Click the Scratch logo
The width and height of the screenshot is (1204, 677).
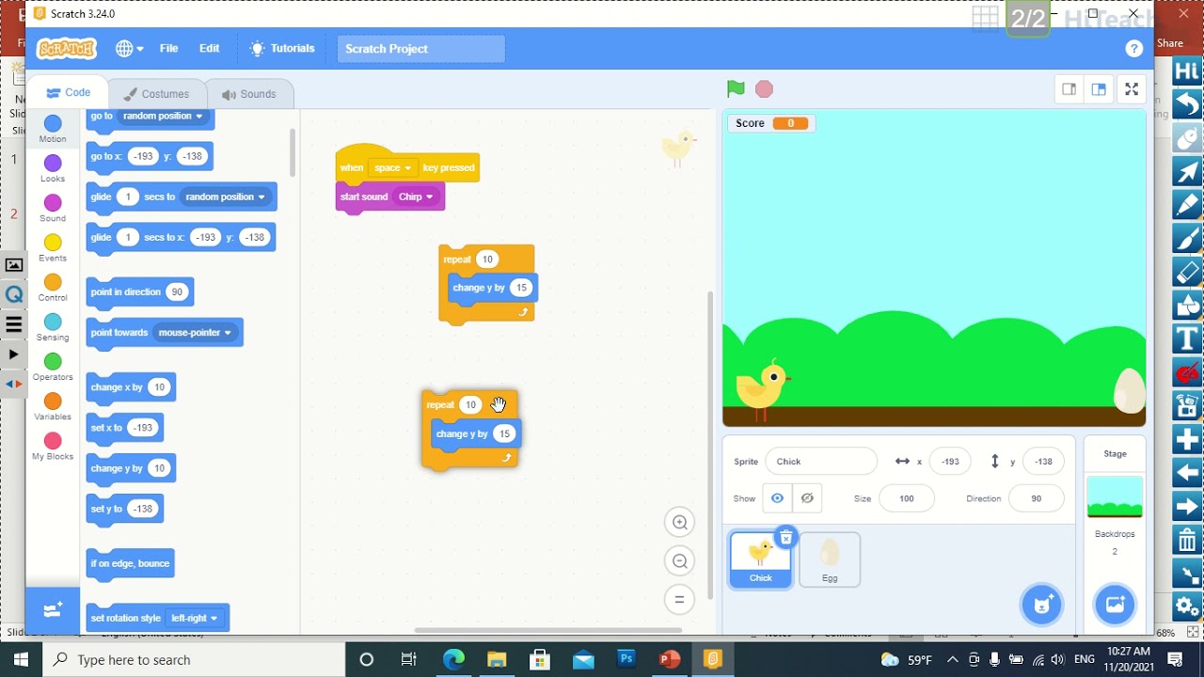[x=66, y=49]
